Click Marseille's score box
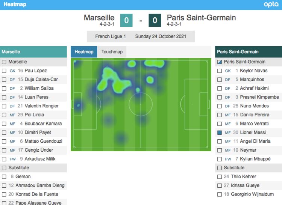This screenshot has height=205, width=282. pos(126,20)
